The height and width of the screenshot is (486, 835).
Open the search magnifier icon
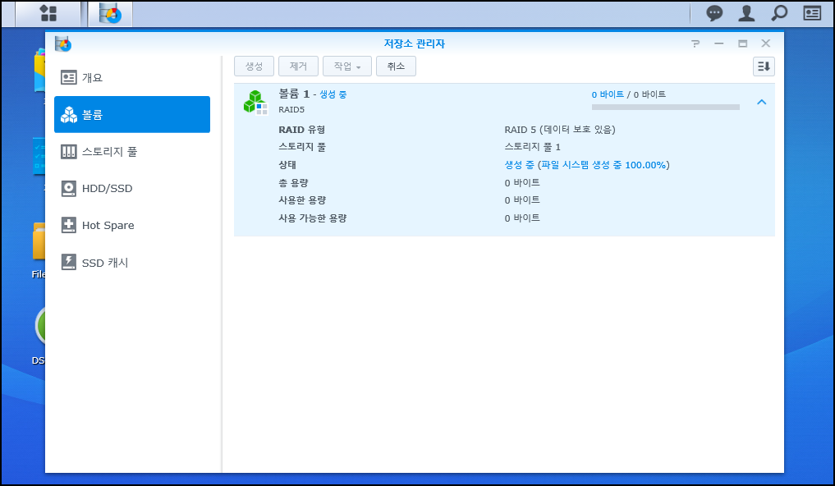pyautogui.click(x=779, y=13)
